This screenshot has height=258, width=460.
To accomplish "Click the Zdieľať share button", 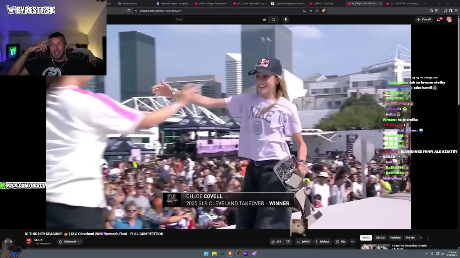I will coord(303,242).
